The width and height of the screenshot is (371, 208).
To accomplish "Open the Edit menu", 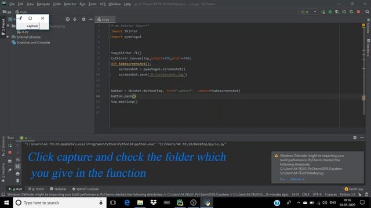I will tap(21, 4).
